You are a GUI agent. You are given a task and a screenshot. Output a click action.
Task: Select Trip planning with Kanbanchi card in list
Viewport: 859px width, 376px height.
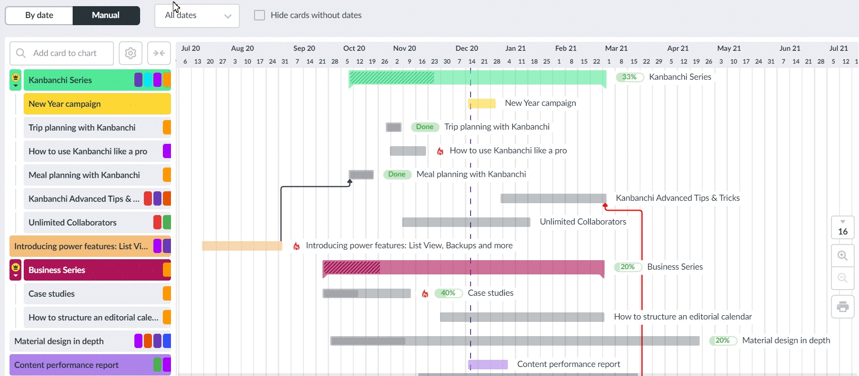(97, 127)
